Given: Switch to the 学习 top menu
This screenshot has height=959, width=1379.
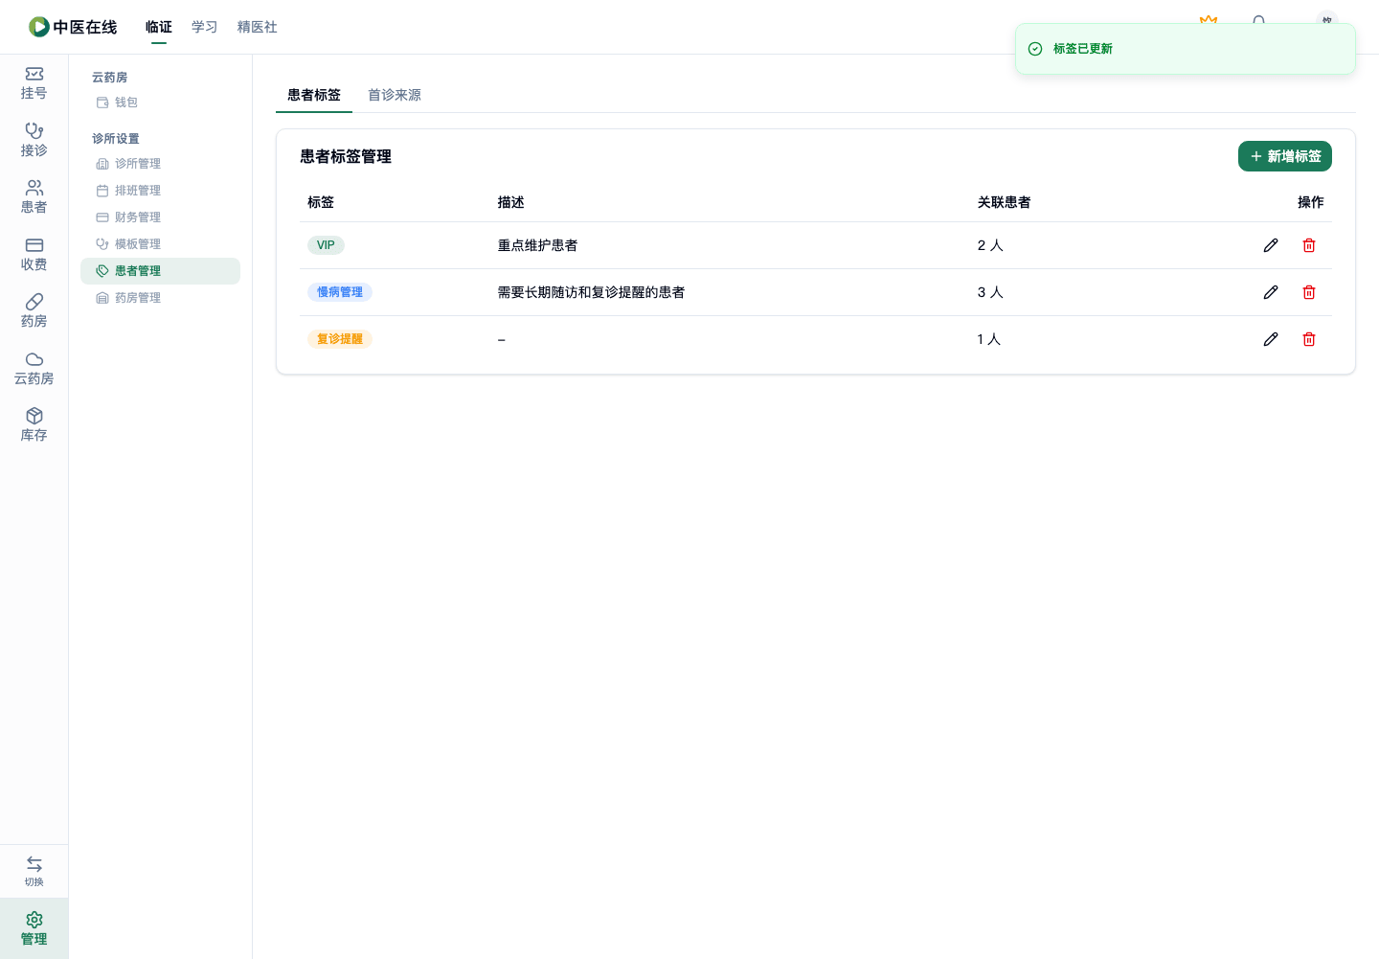Looking at the screenshot, I should 204,27.
